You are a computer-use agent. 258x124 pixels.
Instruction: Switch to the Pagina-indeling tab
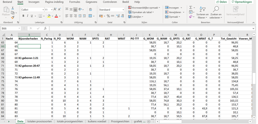(x=54, y=2)
